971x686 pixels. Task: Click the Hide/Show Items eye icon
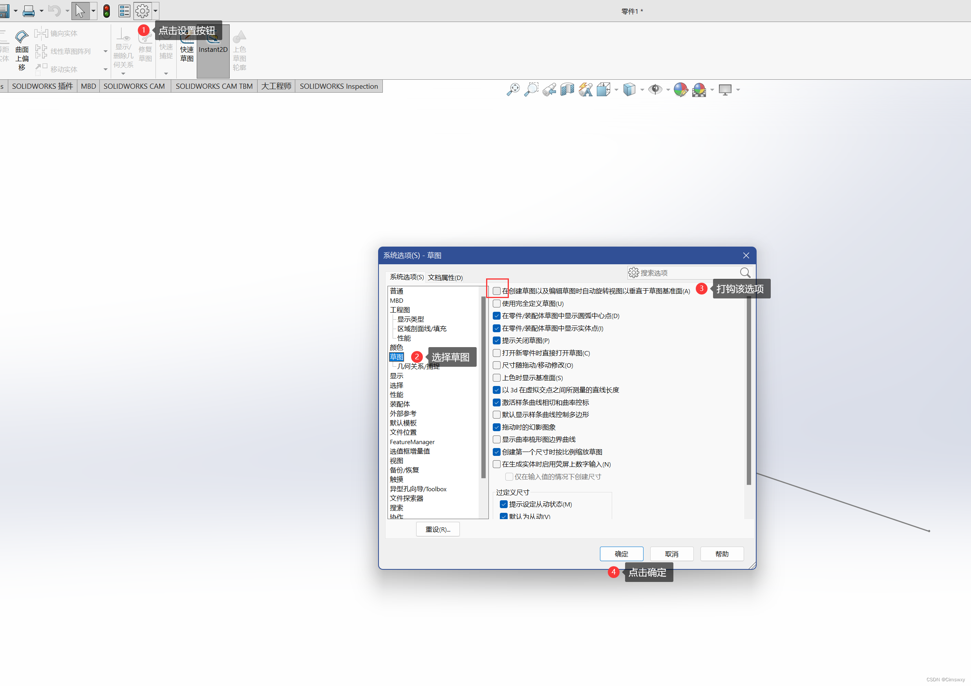click(x=655, y=90)
